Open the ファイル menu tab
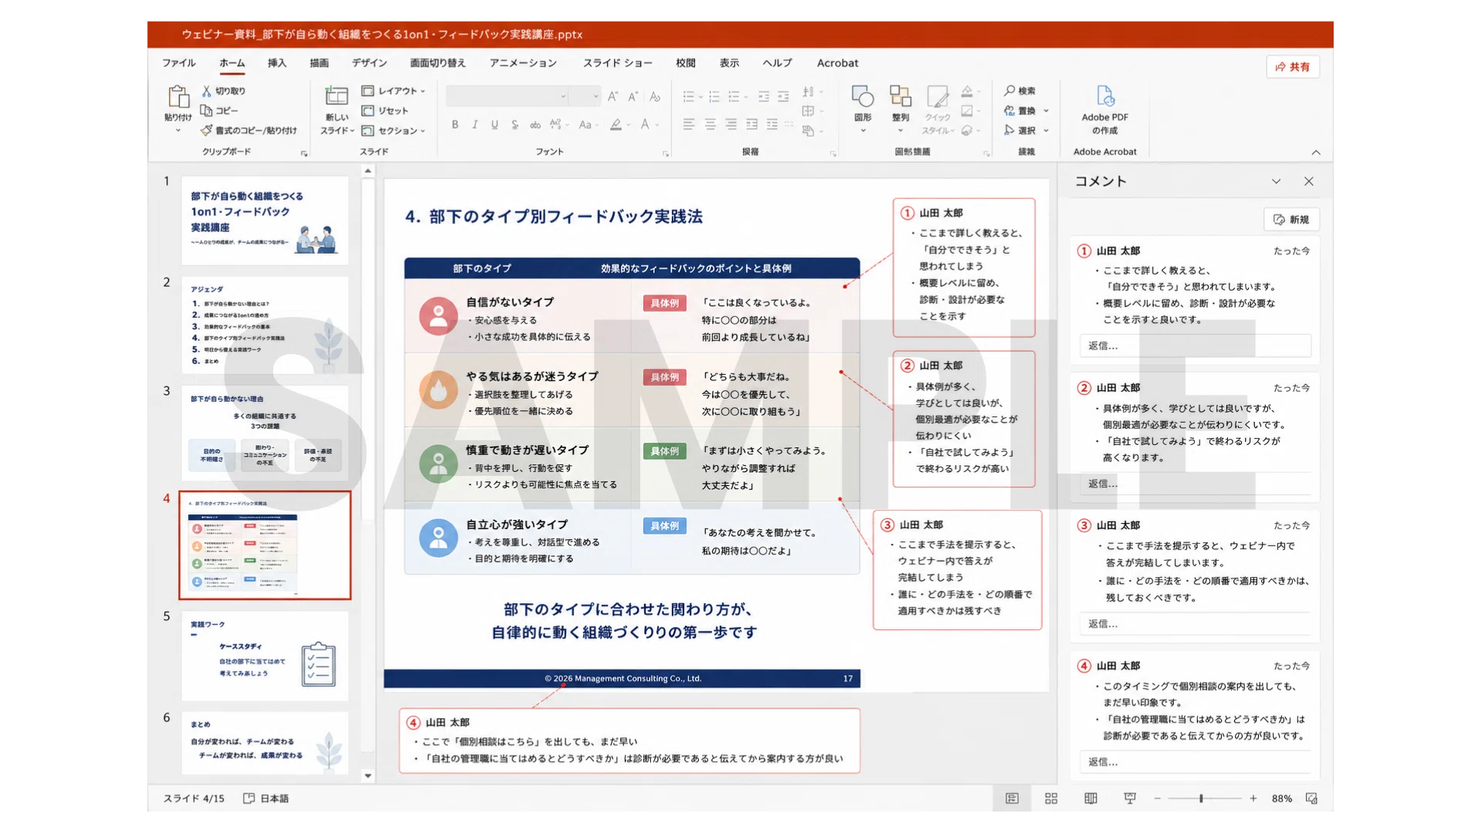The height and width of the screenshot is (833, 1481). click(178, 63)
